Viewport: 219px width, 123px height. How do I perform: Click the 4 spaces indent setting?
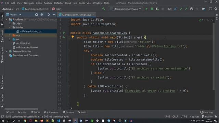coord(194,117)
